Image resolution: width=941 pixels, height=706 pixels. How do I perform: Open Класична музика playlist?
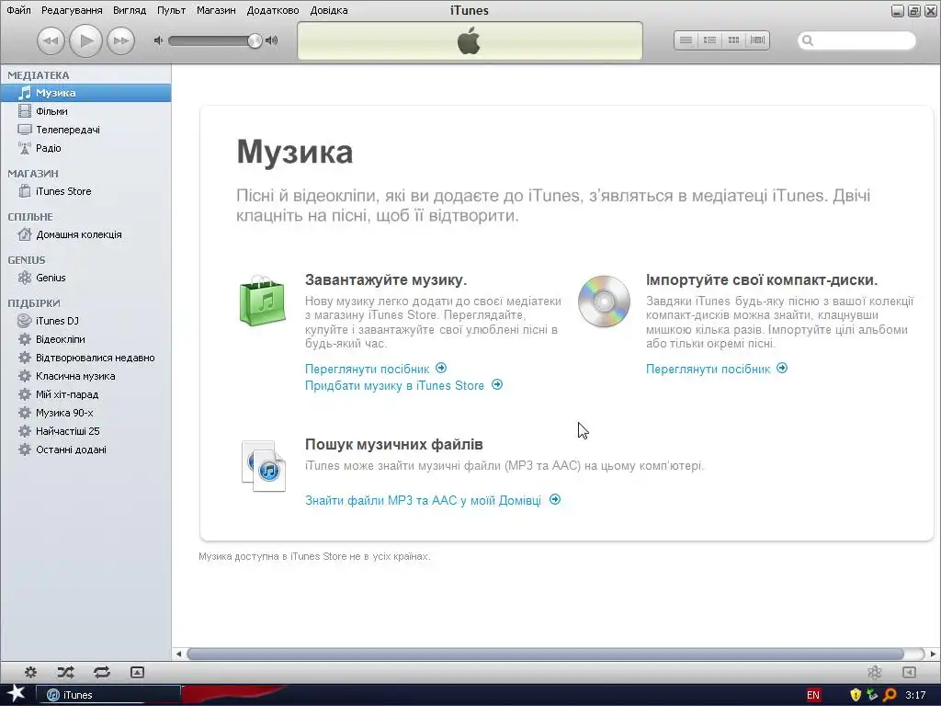click(85, 376)
